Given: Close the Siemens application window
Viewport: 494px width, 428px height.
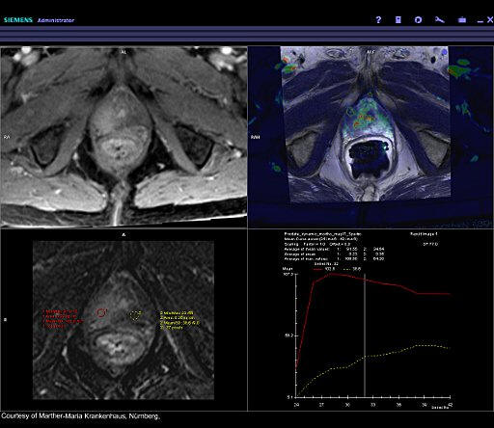Looking at the screenshot, I should pos(490,20).
